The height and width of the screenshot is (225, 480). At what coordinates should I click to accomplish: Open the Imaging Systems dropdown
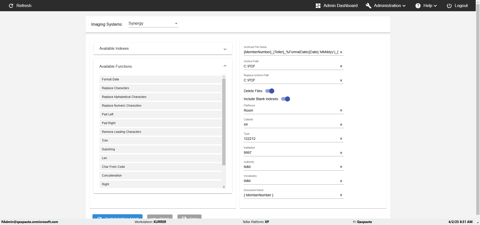153,23
